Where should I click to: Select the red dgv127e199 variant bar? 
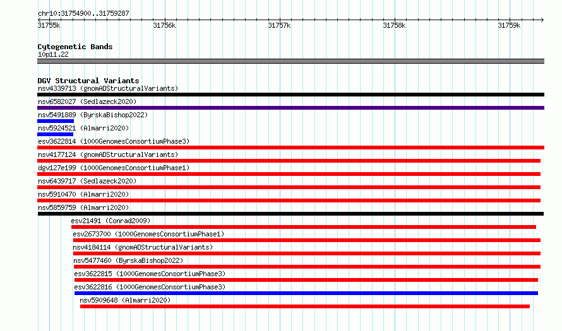coord(289,174)
